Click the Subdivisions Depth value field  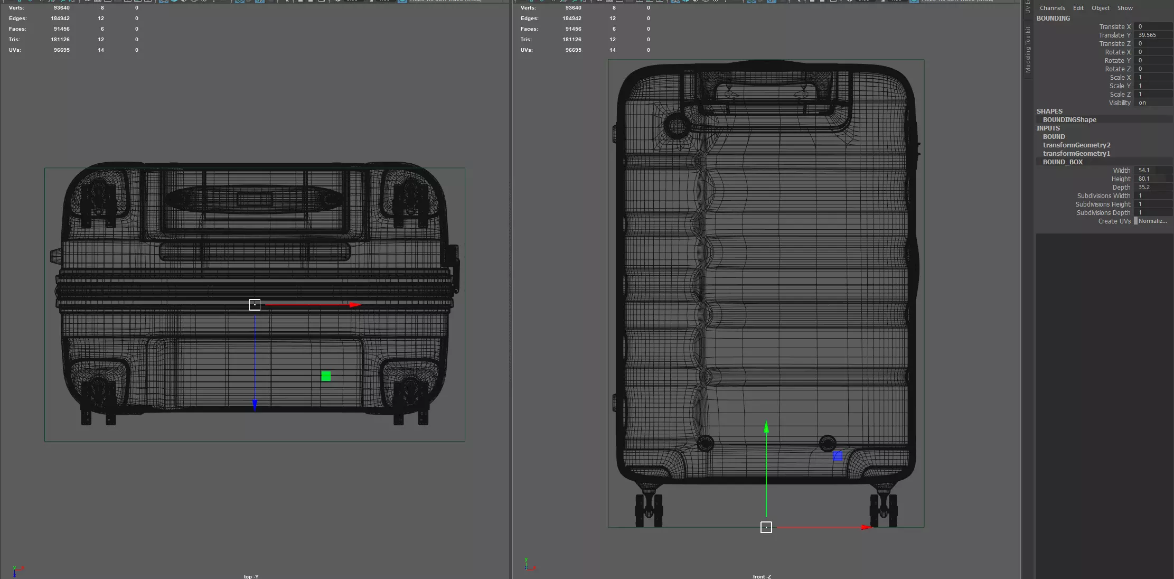coord(1153,212)
